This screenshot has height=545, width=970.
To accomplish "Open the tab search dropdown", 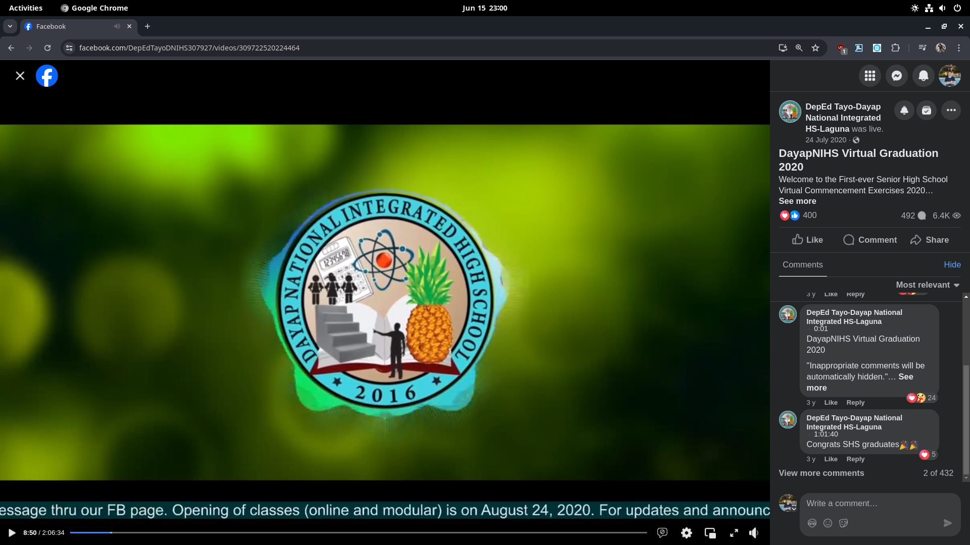I will pyautogui.click(x=10, y=26).
